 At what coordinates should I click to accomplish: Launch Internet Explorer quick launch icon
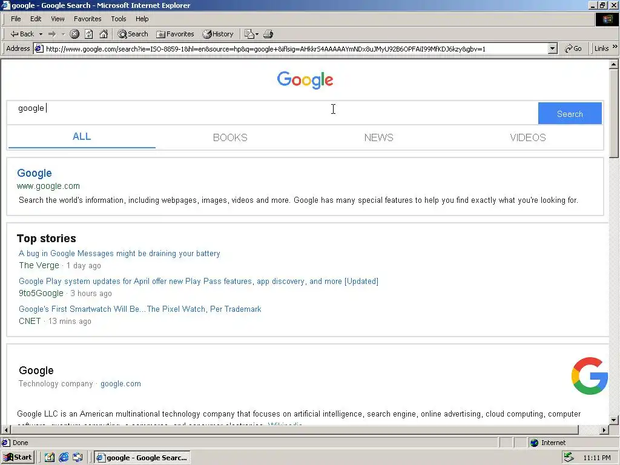[64, 458]
